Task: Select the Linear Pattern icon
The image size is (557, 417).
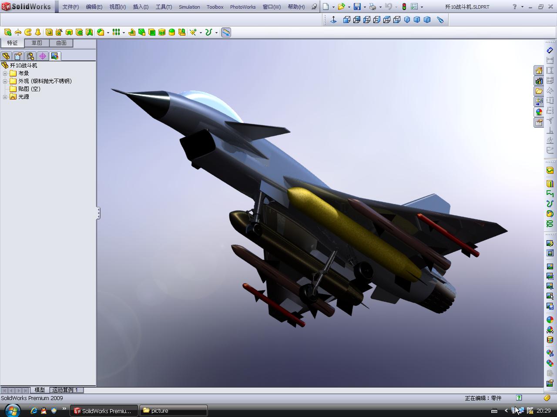Action: click(x=116, y=32)
